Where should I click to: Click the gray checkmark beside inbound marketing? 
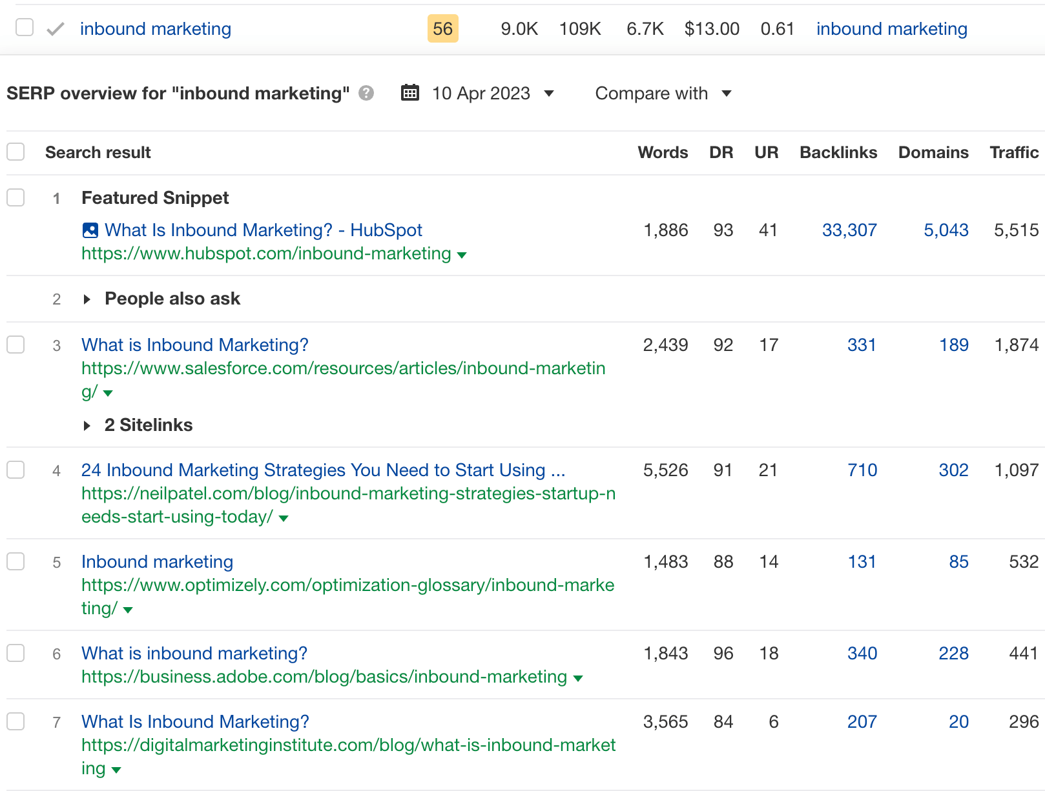[x=55, y=28]
